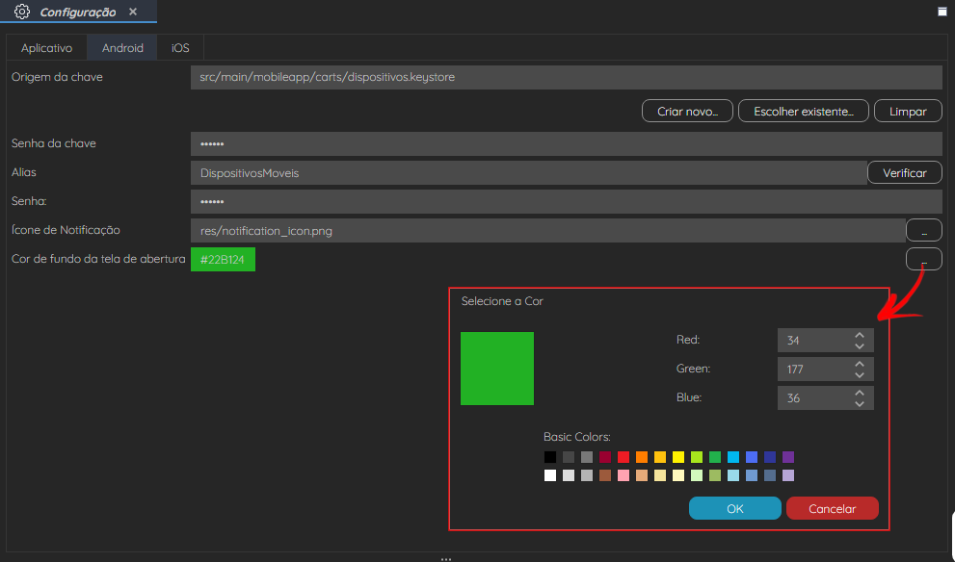The image size is (955, 562).
Task: Pick the cornflower blue swatch in the bottom row
Action: point(752,475)
